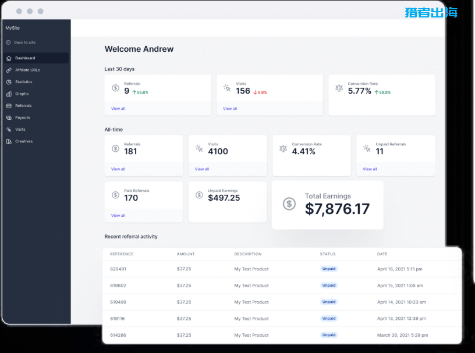Open the Visits sidebar menu item

20,130
